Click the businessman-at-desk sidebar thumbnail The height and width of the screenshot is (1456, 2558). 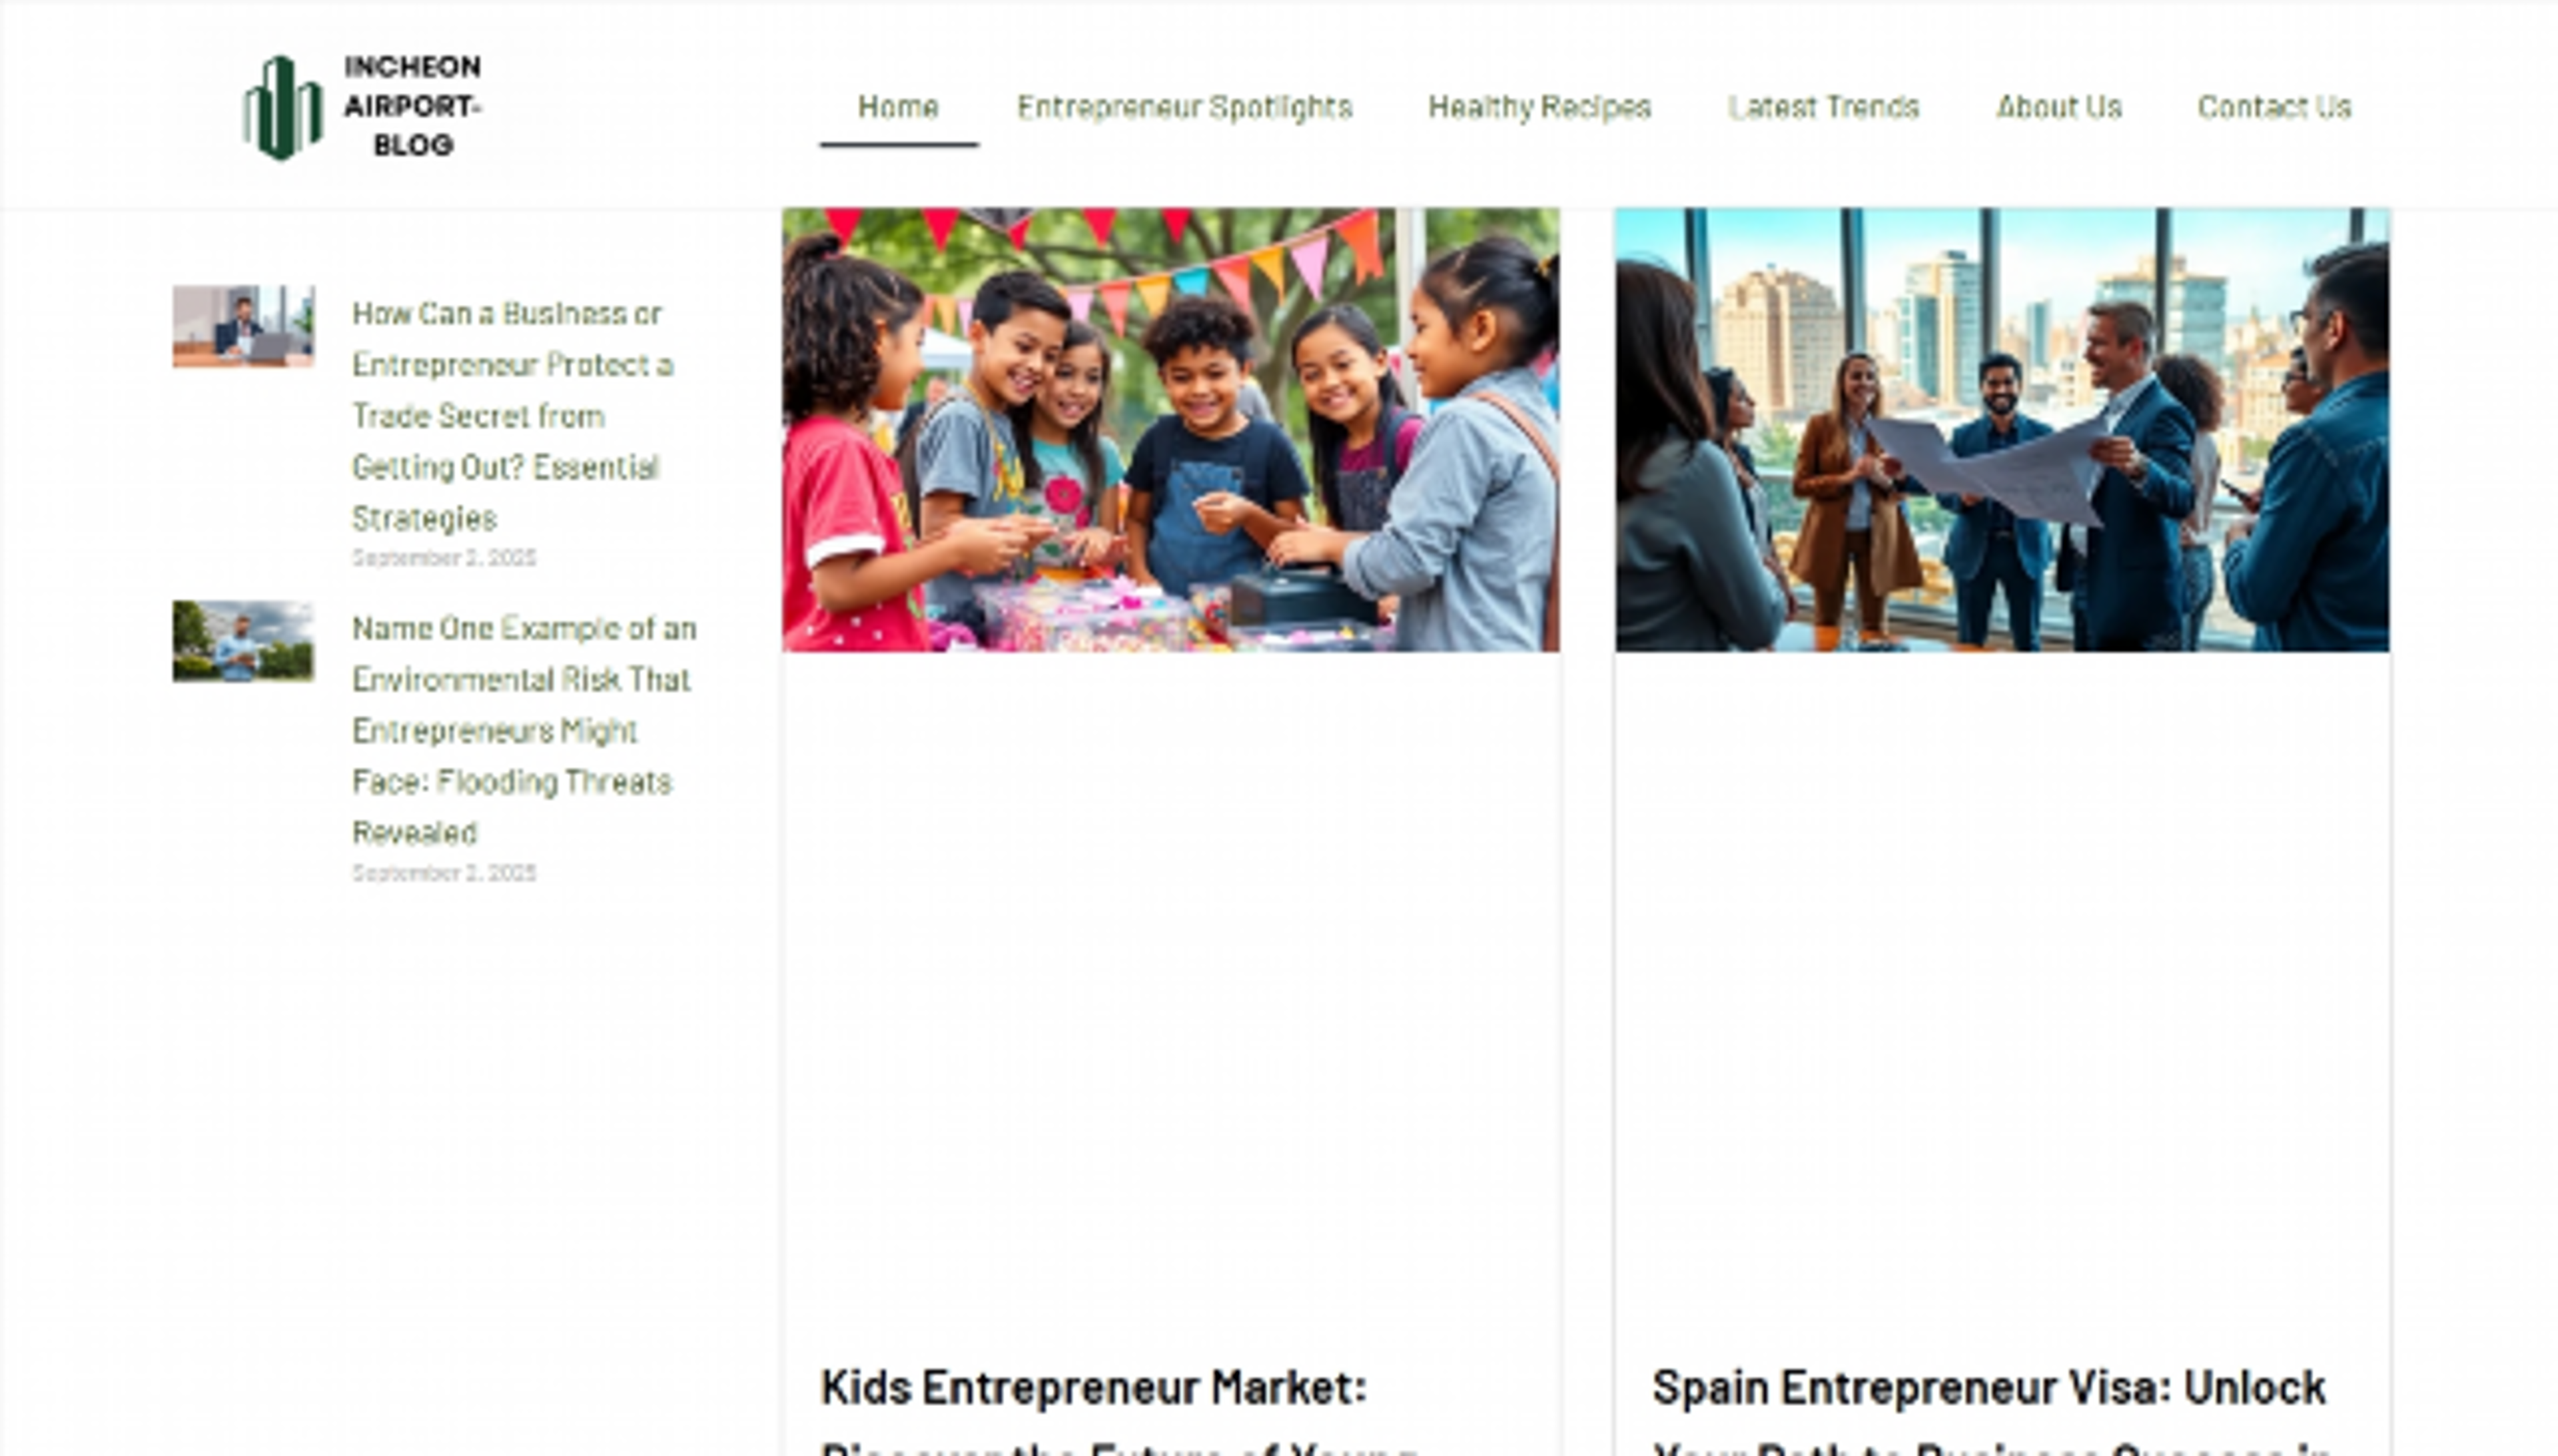click(x=243, y=326)
